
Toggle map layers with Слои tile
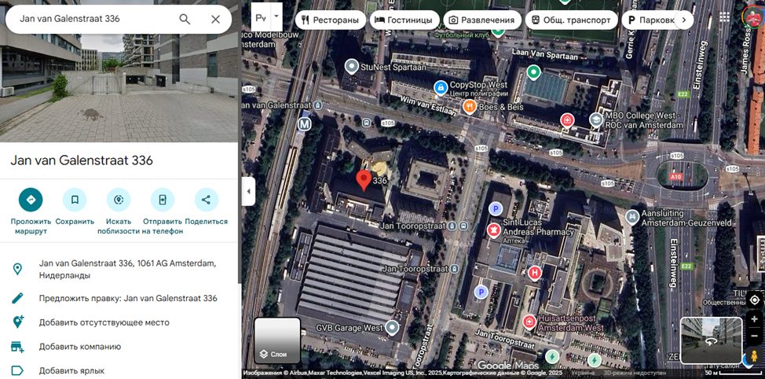(277, 340)
